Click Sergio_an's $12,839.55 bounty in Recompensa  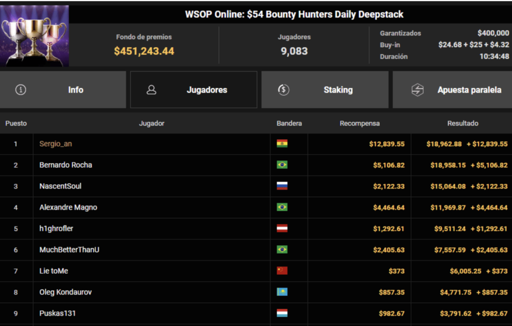click(x=386, y=144)
